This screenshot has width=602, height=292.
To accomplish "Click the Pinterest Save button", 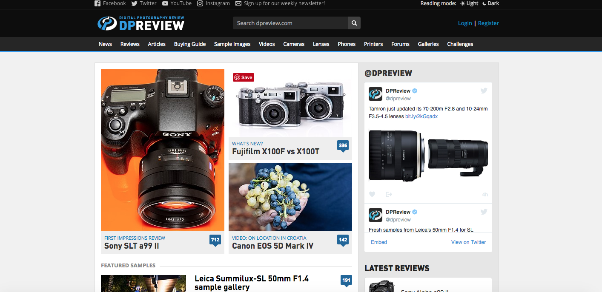I will tap(244, 77).
